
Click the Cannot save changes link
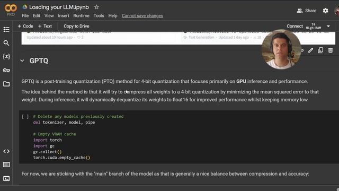click(x=142, y=16)
